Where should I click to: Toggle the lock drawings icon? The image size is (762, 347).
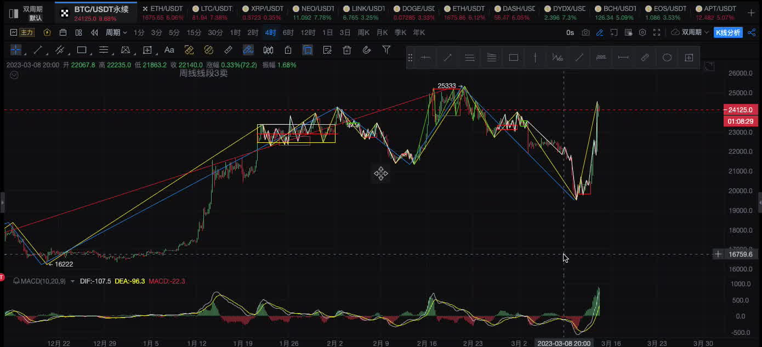(x=288, y=50)
